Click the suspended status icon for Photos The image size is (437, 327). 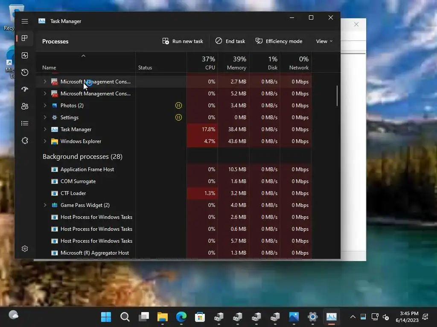pos(179,106)
